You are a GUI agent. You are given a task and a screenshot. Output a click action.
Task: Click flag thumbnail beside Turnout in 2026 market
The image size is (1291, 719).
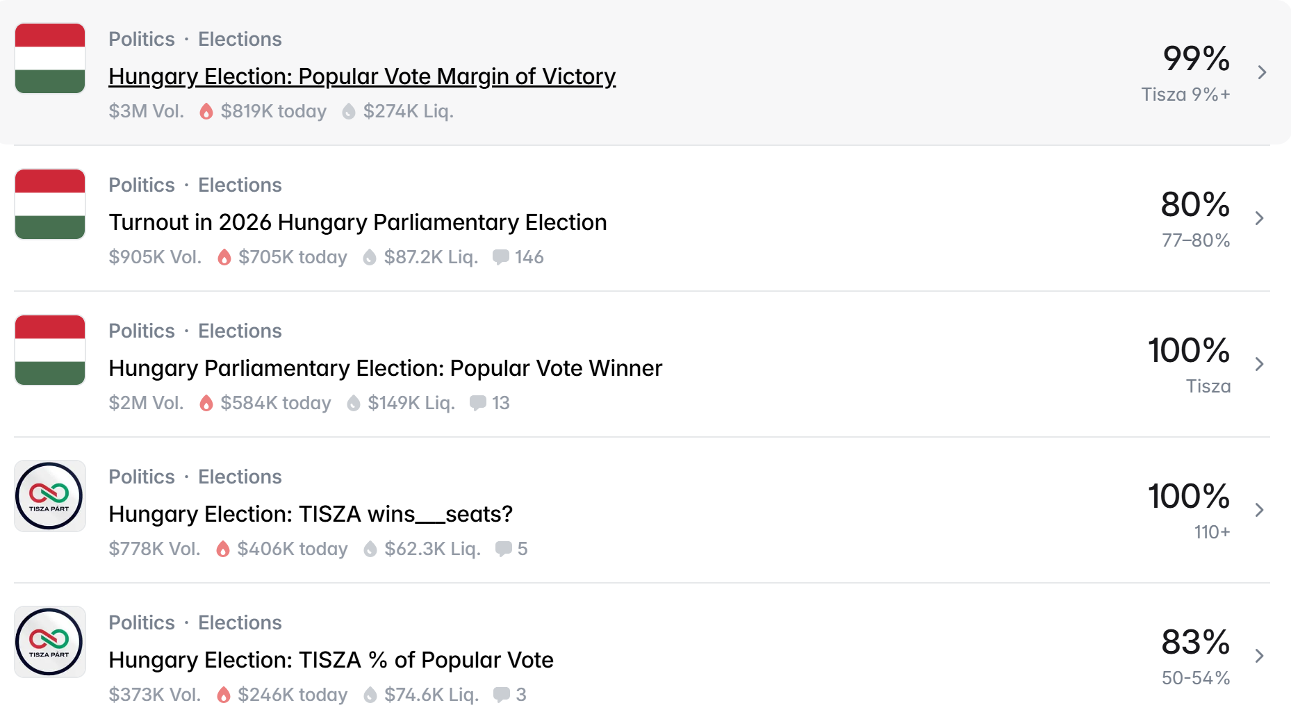click(50, 204)
